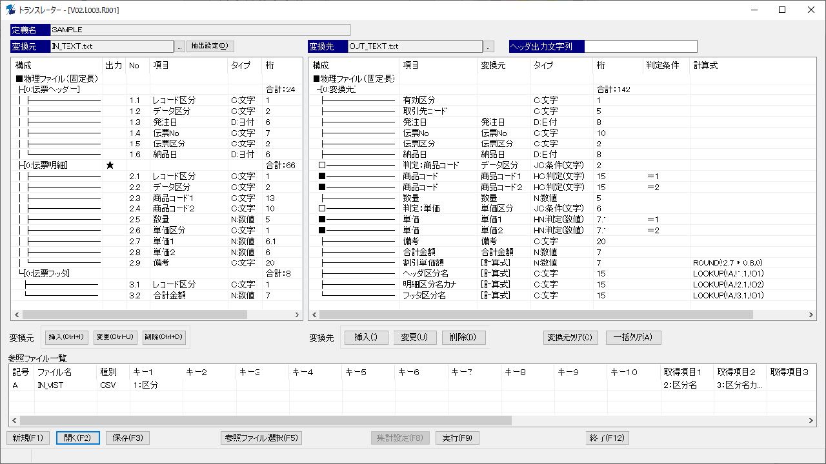Click the 開く(F2) button

tap(78, 438)
